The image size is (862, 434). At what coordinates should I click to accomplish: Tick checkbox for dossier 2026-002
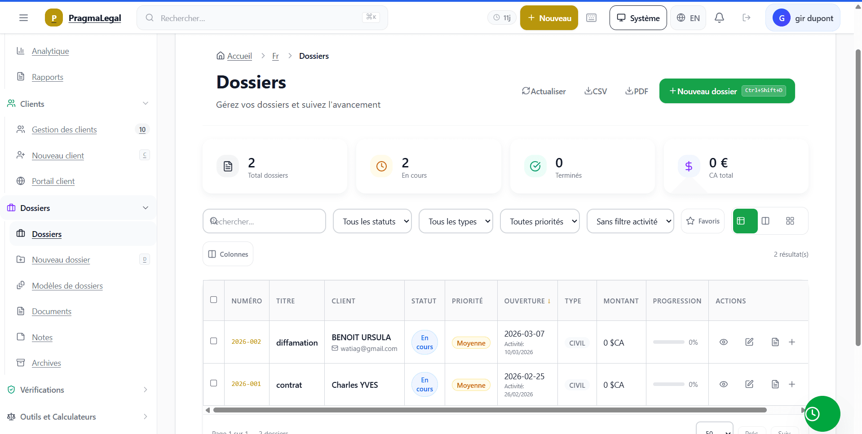click(214, 341)
